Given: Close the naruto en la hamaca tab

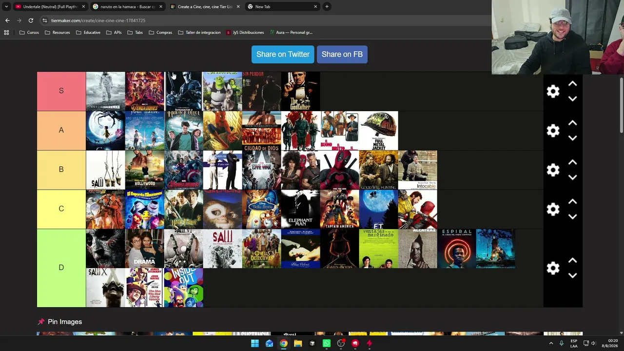Looking at the screenshot, I should pyautogui.click(x=161, y=7).
